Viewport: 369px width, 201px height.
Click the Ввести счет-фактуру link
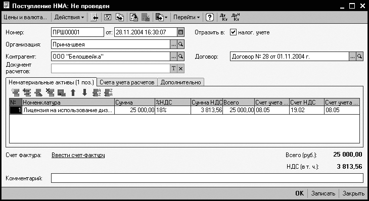coord(78,155)
